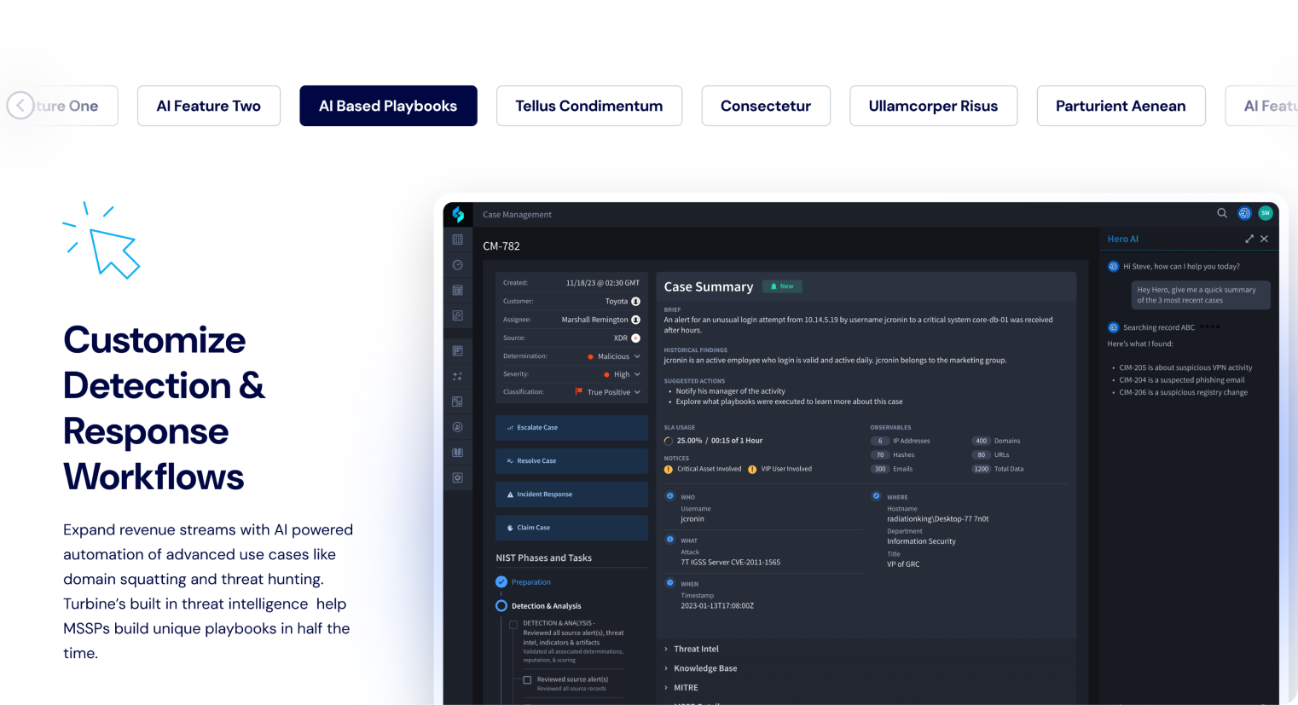Select the Ullamcorper Risus tab

click(934, 106)
